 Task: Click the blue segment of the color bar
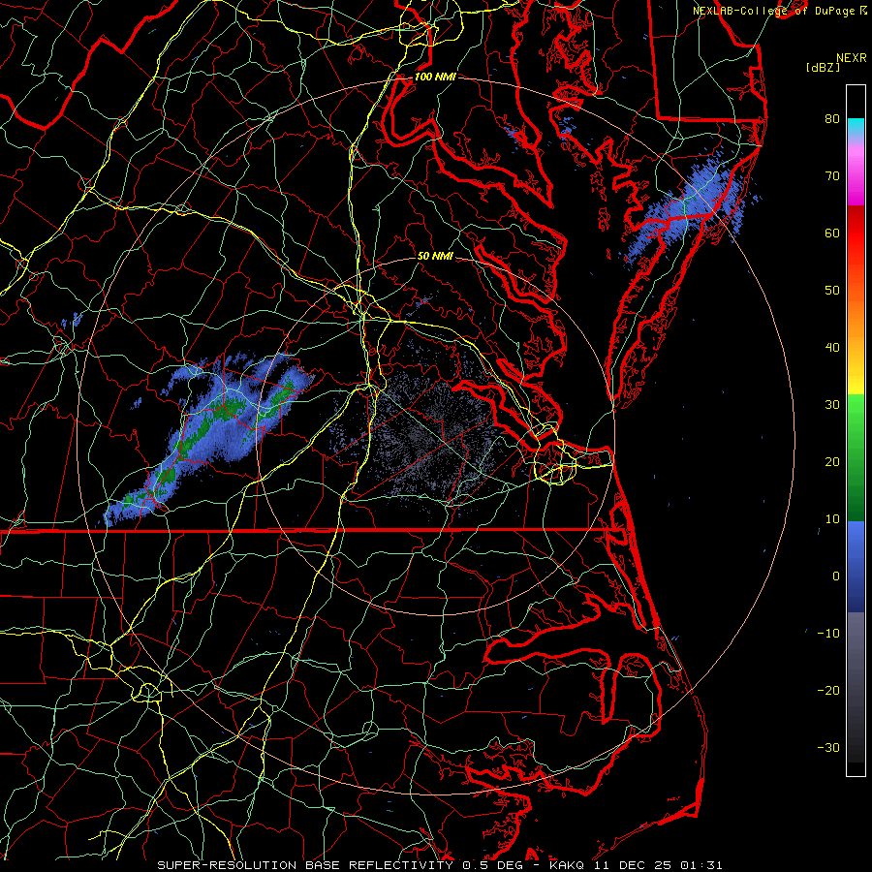856,566
